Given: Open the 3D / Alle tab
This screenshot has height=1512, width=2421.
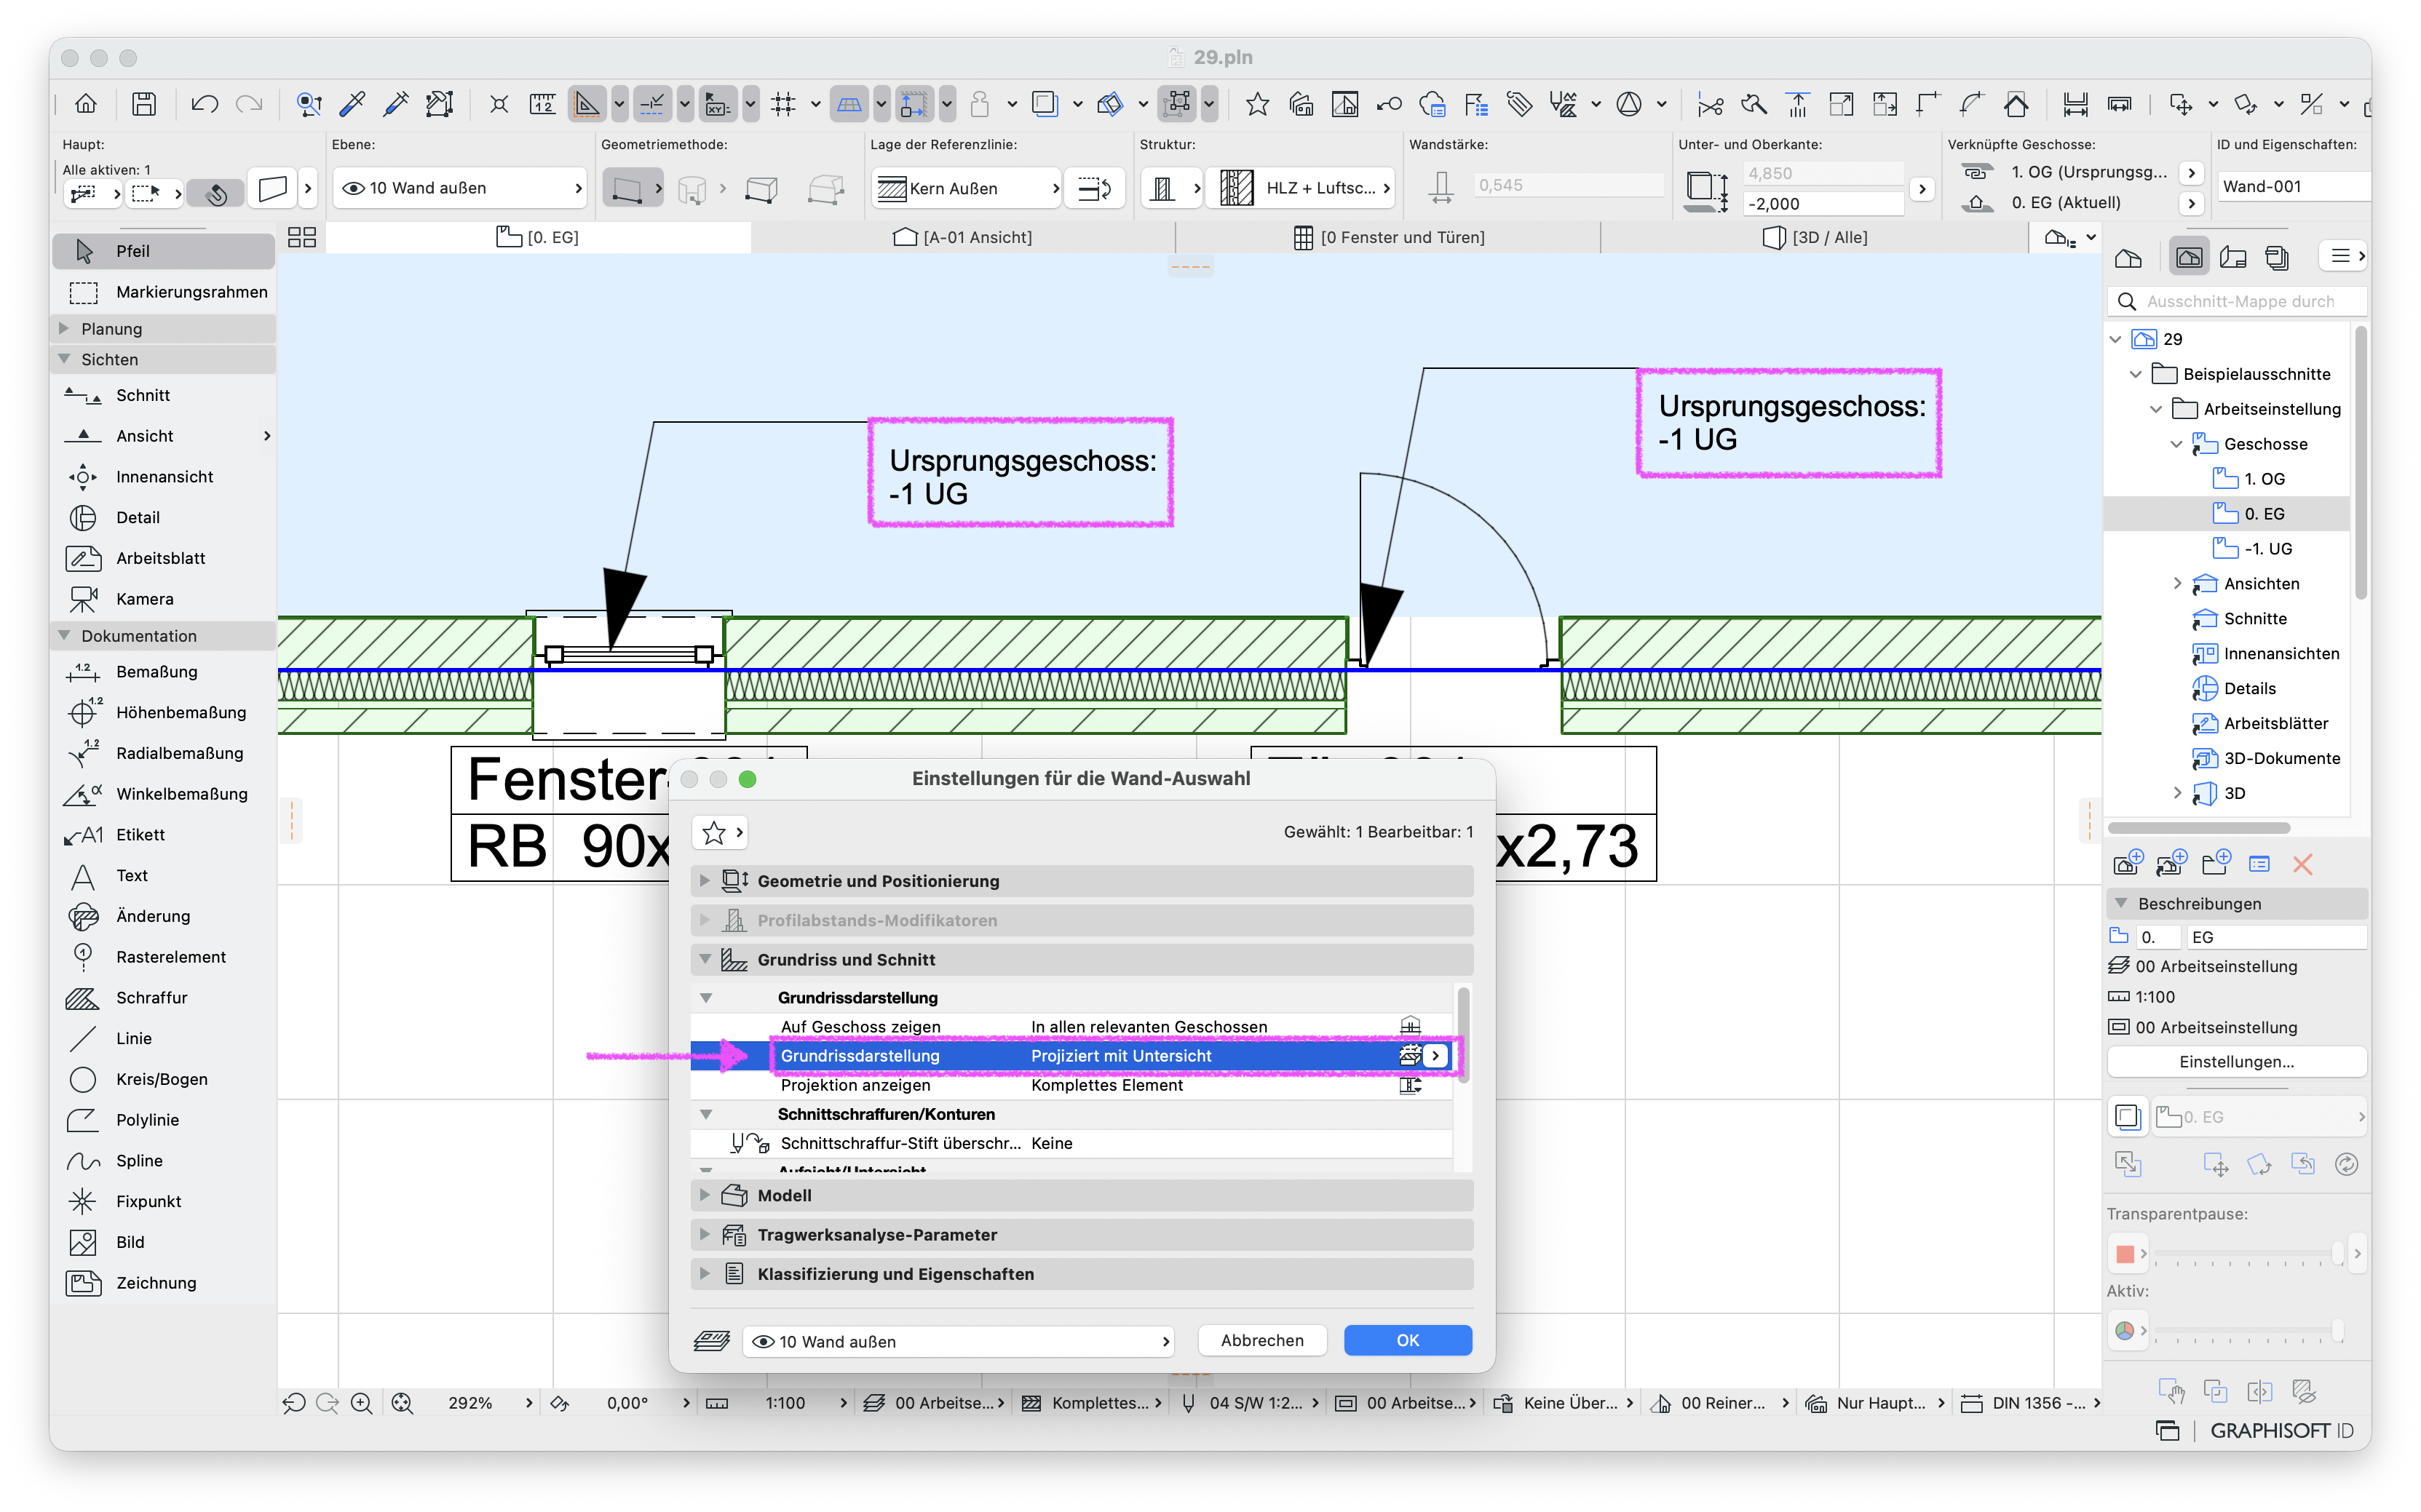Looking at the screenshot, I should coord(1815,237).
